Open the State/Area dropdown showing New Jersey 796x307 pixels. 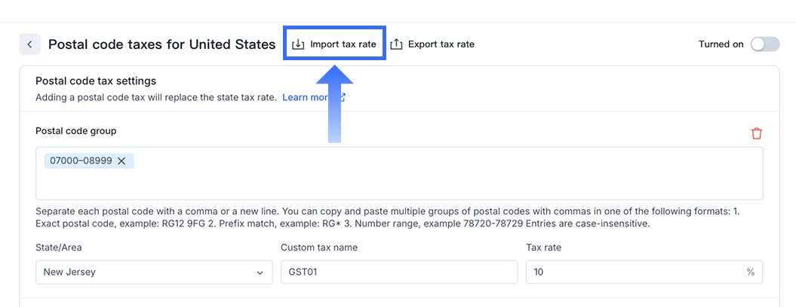(x=154, y=272)
